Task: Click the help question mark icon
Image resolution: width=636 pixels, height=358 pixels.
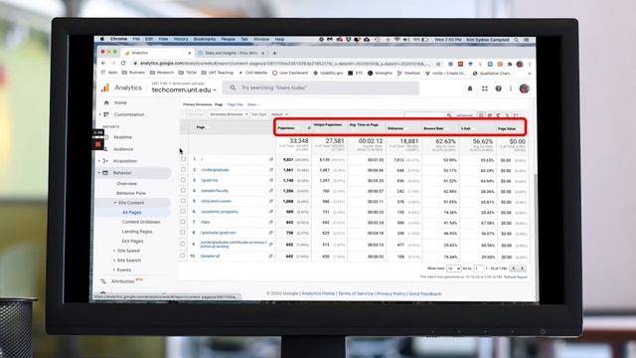Action: pos(499,89)
